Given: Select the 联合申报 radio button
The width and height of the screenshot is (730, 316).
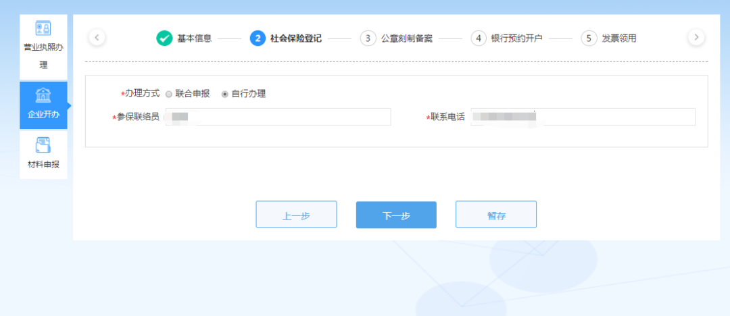Looking at the screenshot, I should click(169, 95).
